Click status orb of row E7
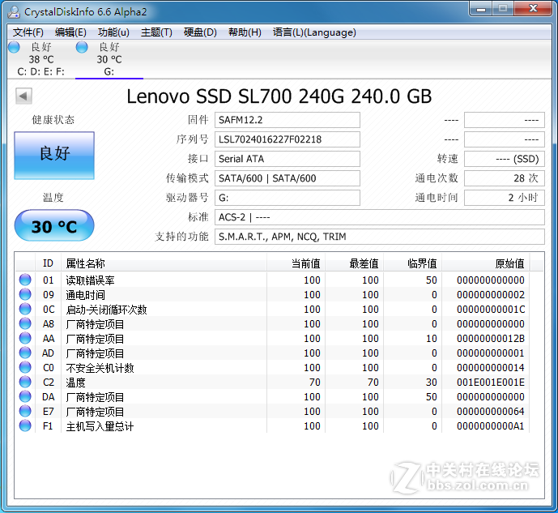558x513 pixels. (x=25, y=411)
